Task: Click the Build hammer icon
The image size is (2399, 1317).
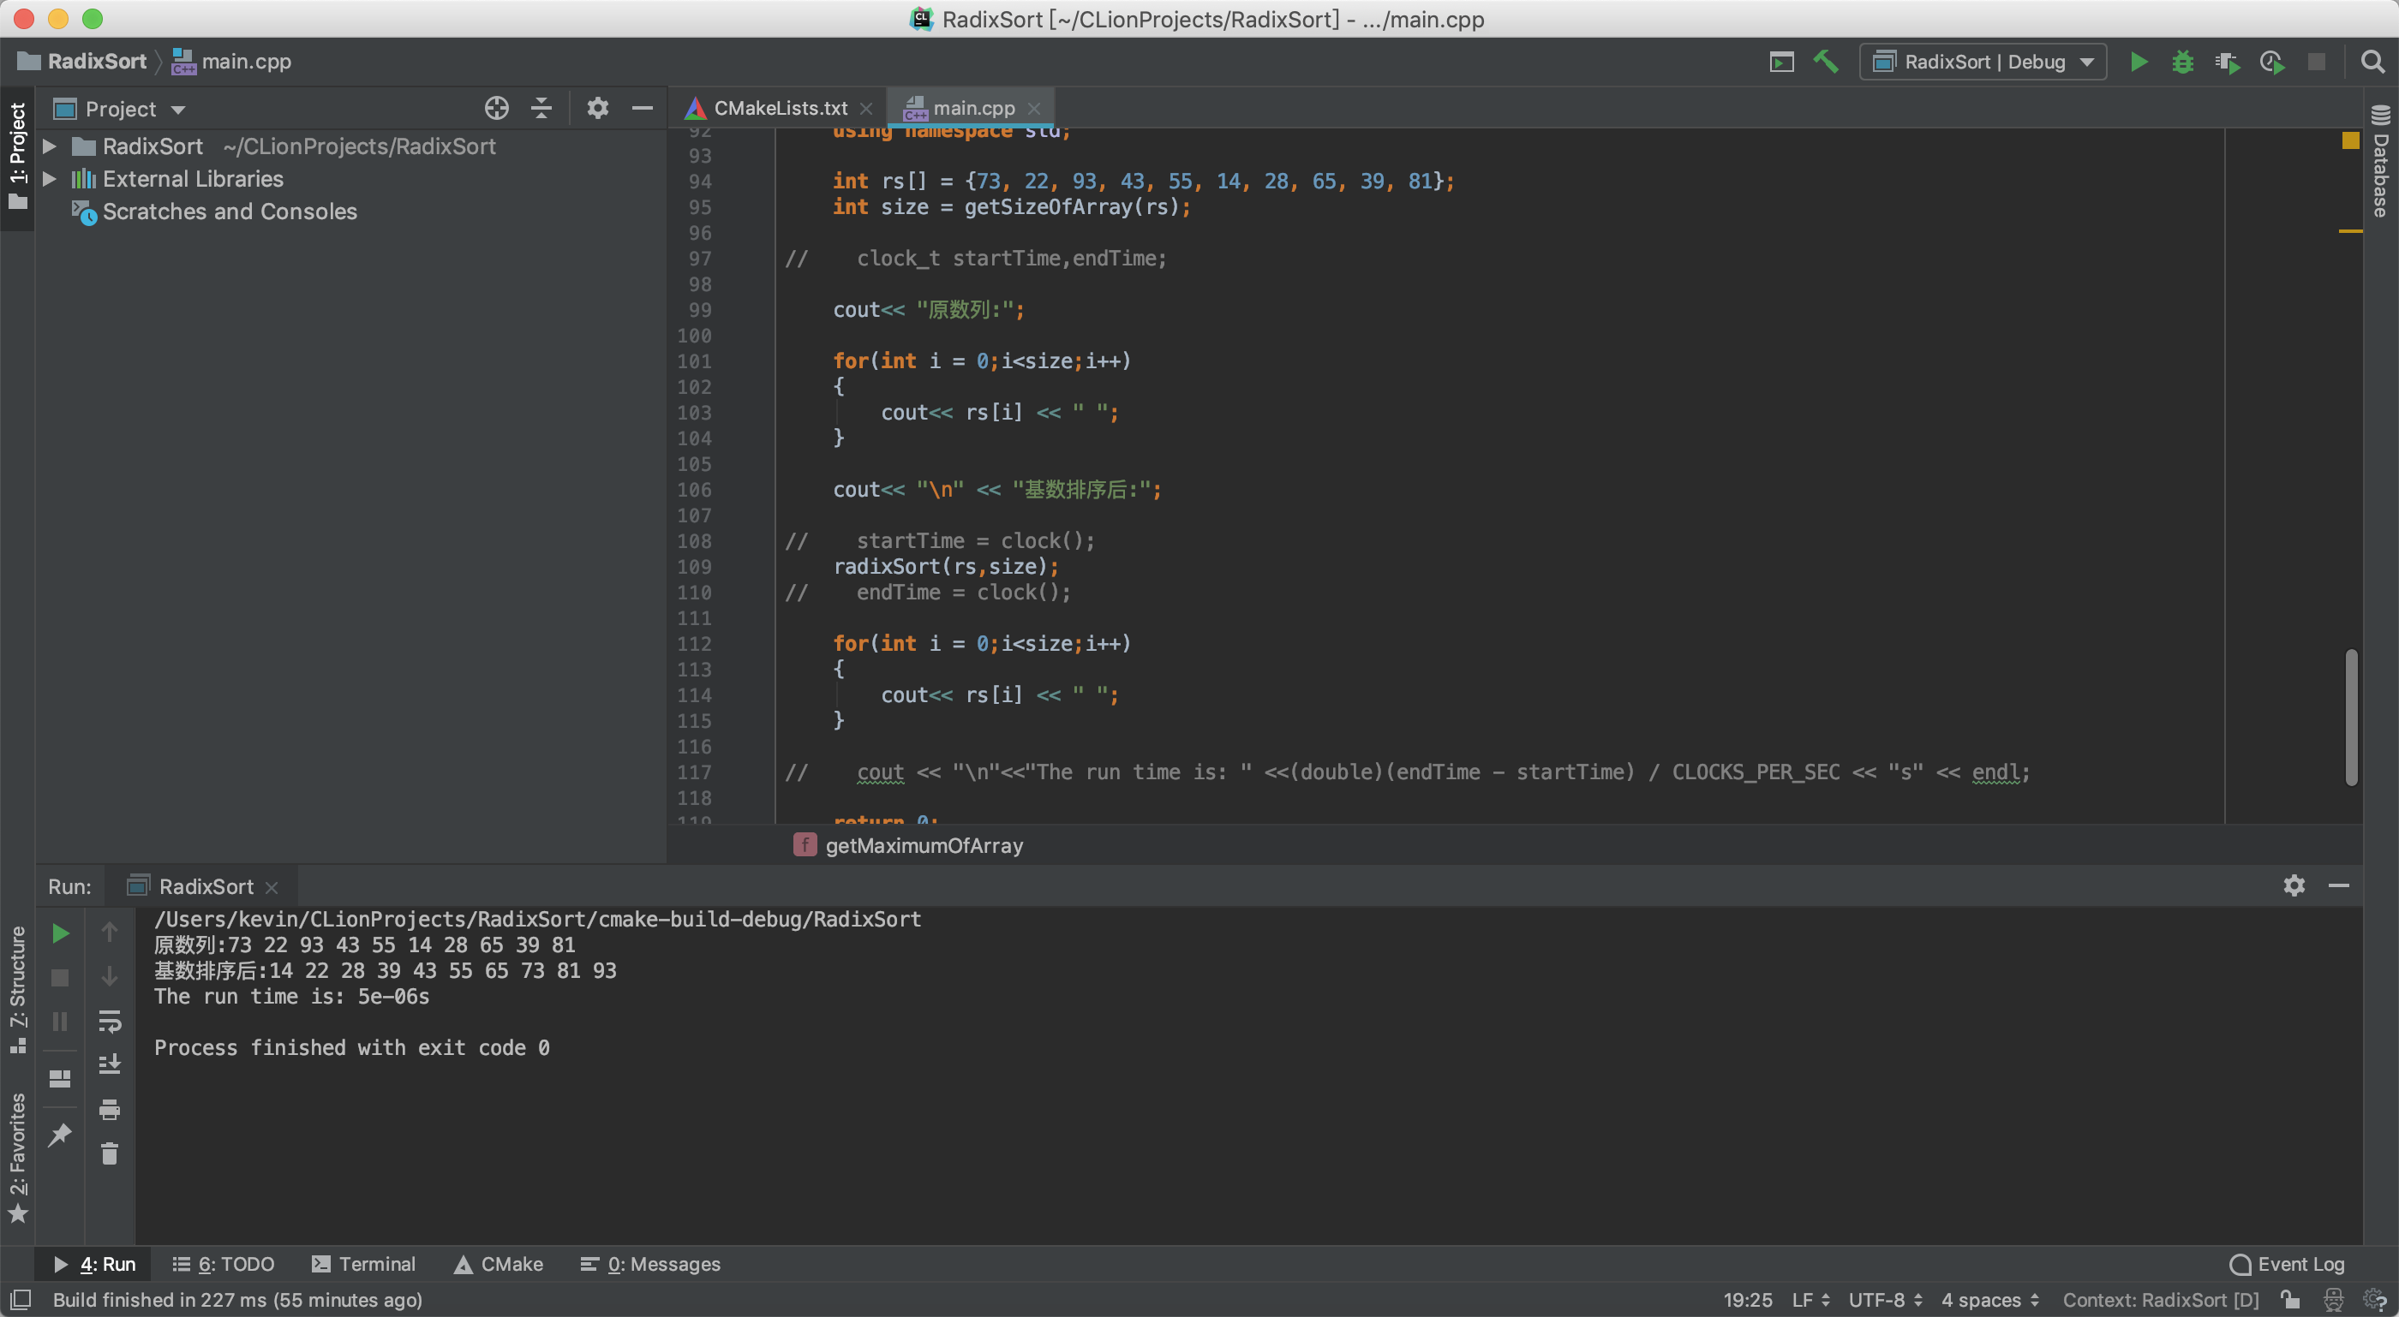Action: 1825,63
